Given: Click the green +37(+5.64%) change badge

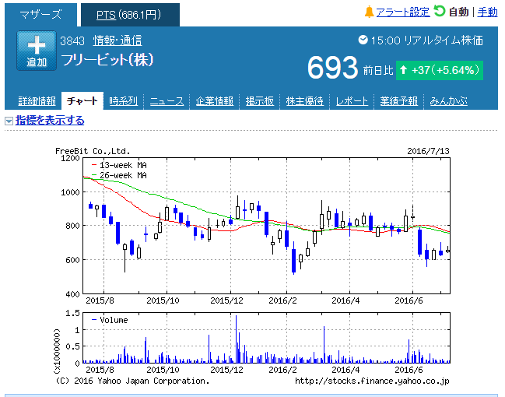Looking at the screenshot, I should click(x=440, y=70).
